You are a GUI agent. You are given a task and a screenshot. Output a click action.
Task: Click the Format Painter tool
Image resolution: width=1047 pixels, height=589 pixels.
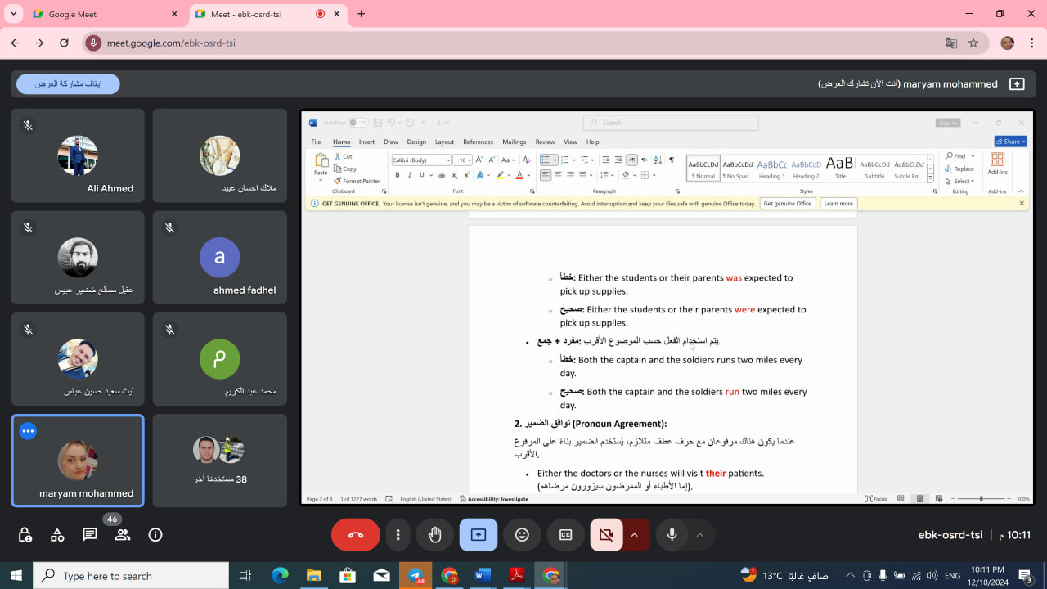(x=357, y=181)
